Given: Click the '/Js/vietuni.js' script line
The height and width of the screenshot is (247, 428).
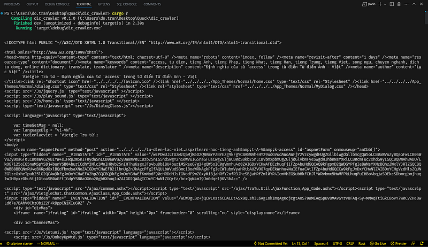Looking at the screenshot, I should click(100, 232).
